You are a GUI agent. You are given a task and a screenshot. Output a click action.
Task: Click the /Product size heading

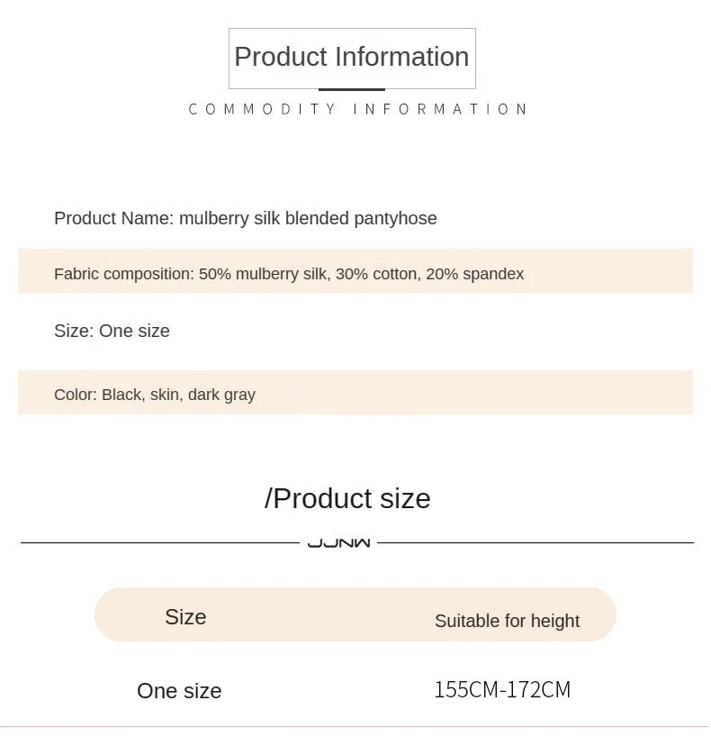click(347, 498)
